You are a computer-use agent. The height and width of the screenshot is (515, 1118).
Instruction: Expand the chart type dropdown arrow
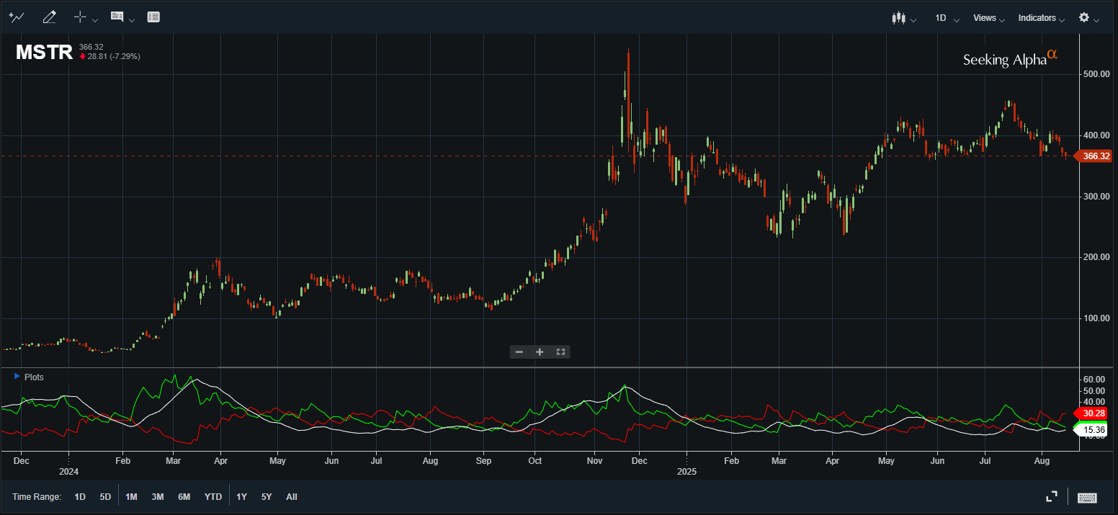pyautogui.click(x=913, y=20)
